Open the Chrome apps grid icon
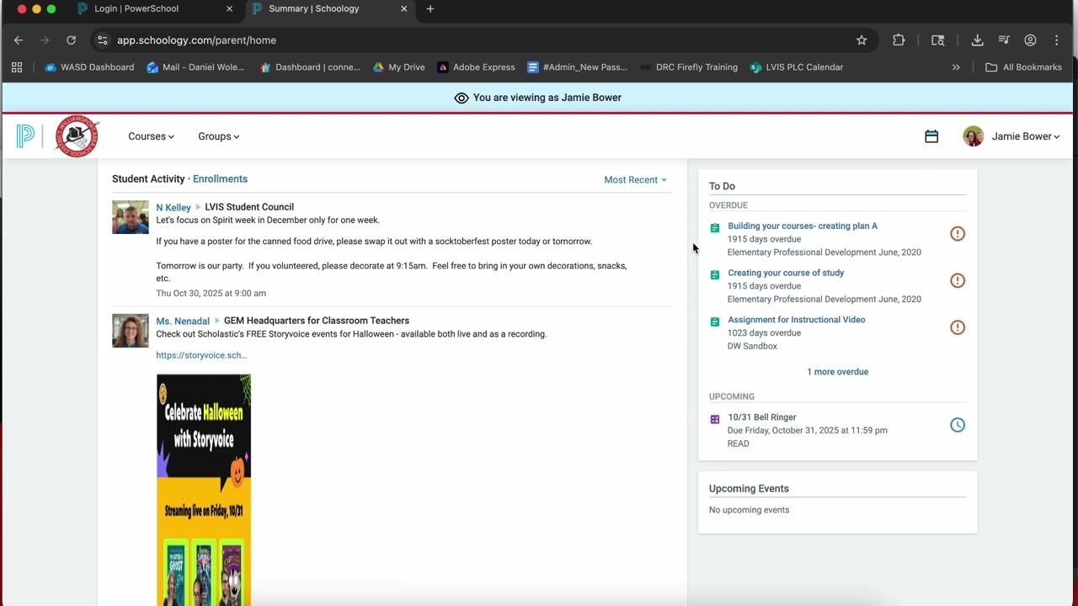Viewport: 1078px width, 606px height. (17, 67)
